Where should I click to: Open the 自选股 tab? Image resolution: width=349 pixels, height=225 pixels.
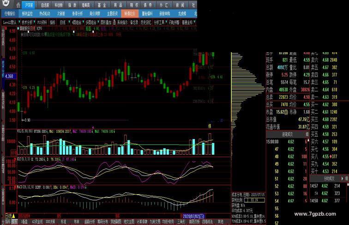pyautogui.click(x=45, y=5)
